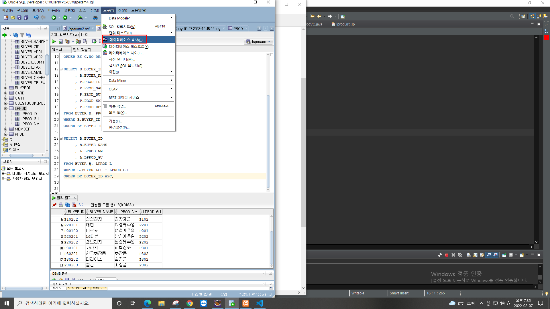Click the pin icon in query results
The image size is (550, 309).
point(54,205)
